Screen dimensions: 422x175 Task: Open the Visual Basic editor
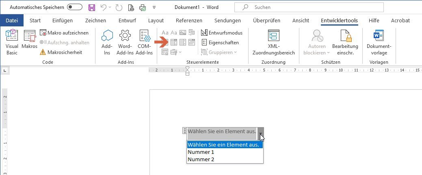tap(12, 42)
